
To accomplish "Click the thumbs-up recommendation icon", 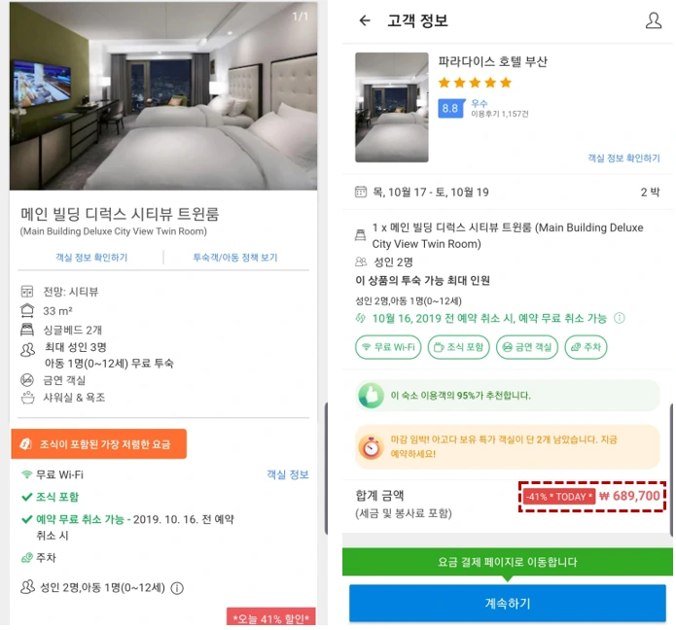I will (371, 395).
